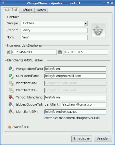Click the ICQ yellow smiley icon
This screenshot has width=115, height=145.
(x=11, y=90)
